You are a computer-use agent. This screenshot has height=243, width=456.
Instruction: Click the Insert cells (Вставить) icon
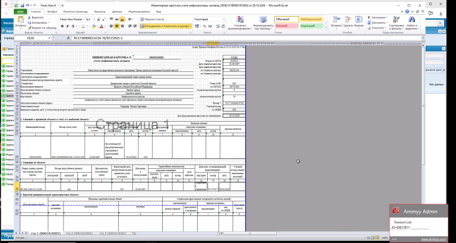pos(336,20)
